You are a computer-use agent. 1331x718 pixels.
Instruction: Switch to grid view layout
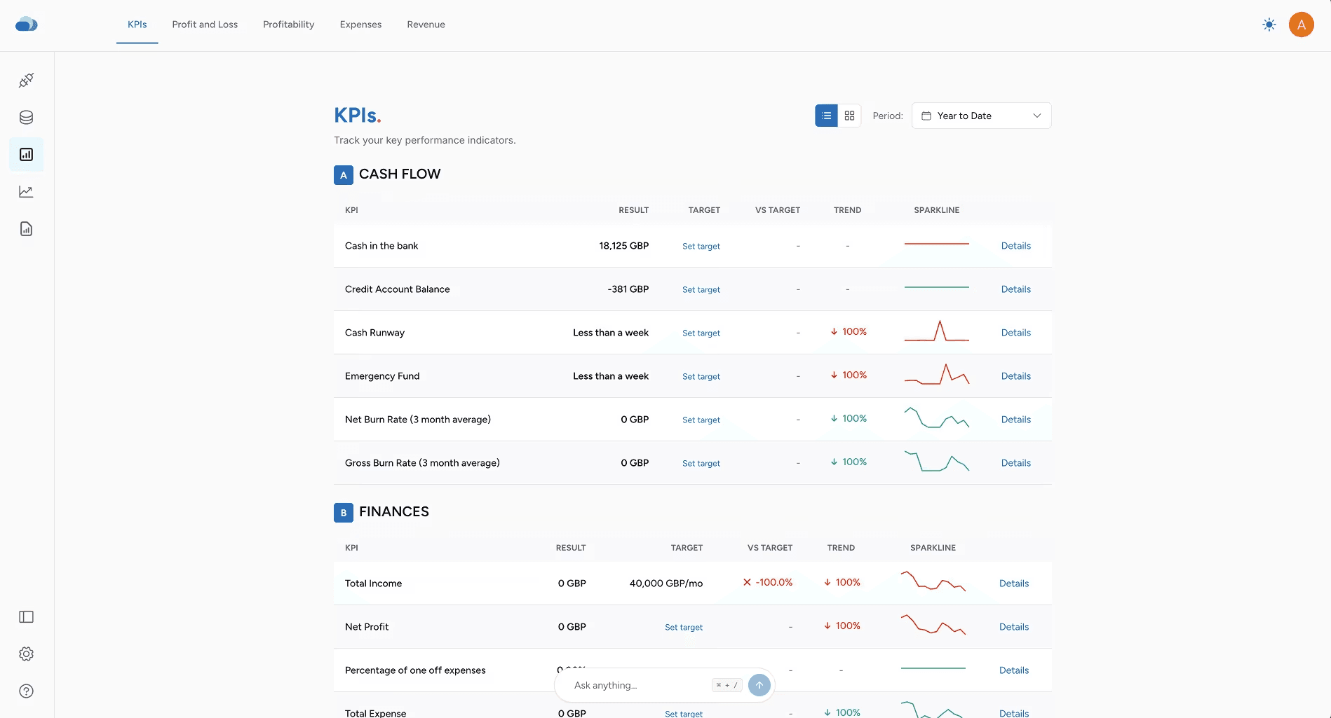[849, 116]
